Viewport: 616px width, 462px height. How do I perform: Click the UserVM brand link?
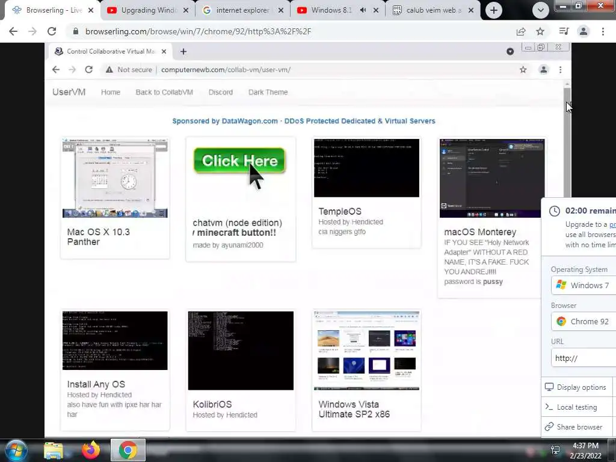(69, 92)
